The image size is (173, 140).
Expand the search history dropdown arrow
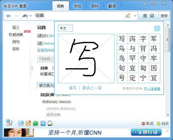click(x=135, y=16)
